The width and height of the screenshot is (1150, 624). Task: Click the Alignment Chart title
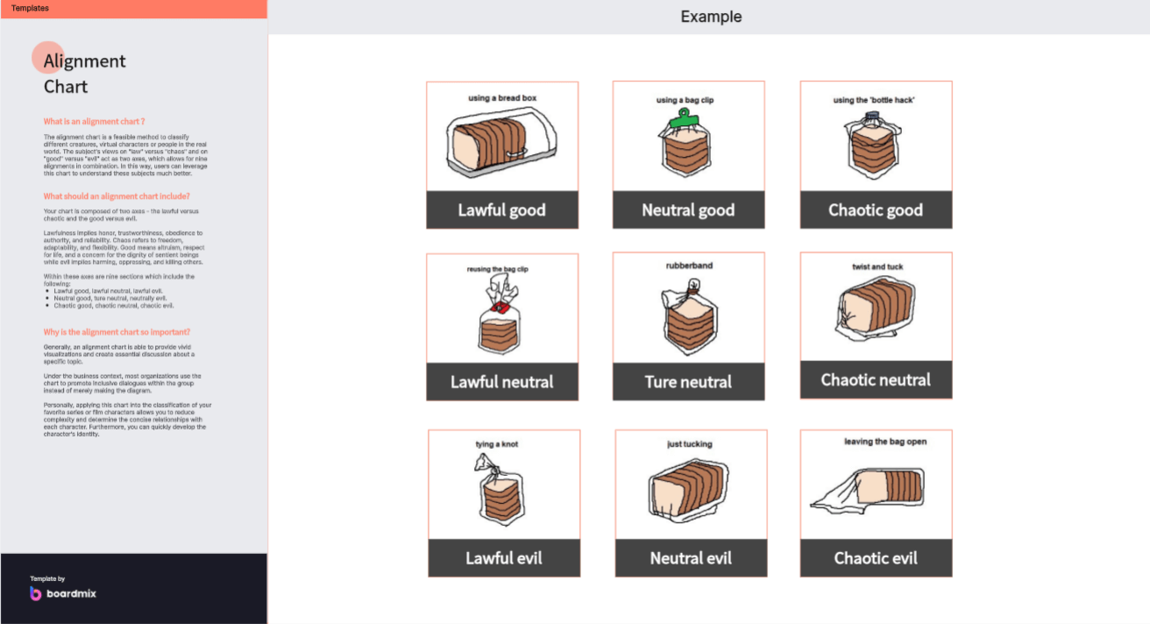[84, 74]
